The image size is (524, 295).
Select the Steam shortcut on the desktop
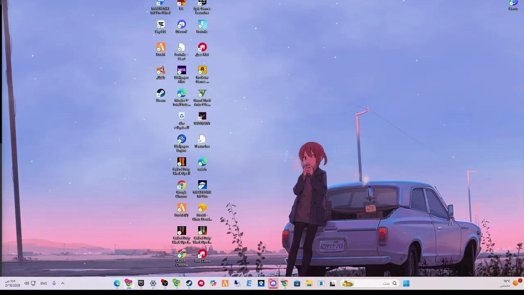pos(161,96)
